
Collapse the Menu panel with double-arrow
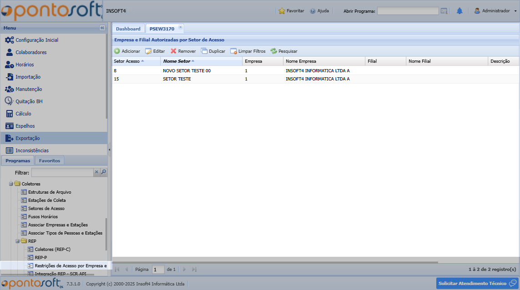click(x=102, y=28)
